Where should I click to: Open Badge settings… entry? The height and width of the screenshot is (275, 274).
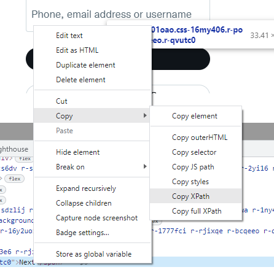coord(93,233)
